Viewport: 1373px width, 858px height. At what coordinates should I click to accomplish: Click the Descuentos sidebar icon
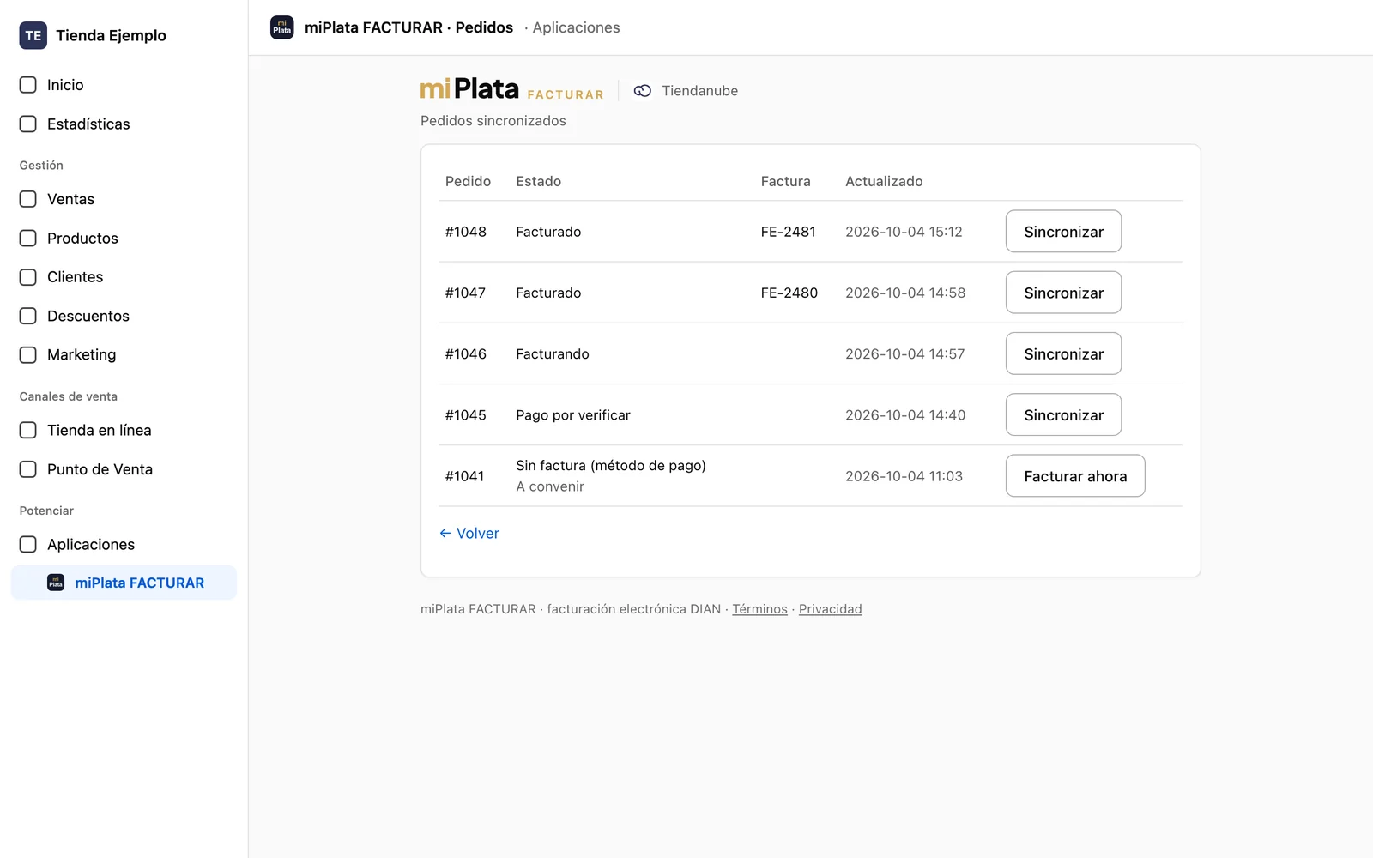(x=28, y=316)
